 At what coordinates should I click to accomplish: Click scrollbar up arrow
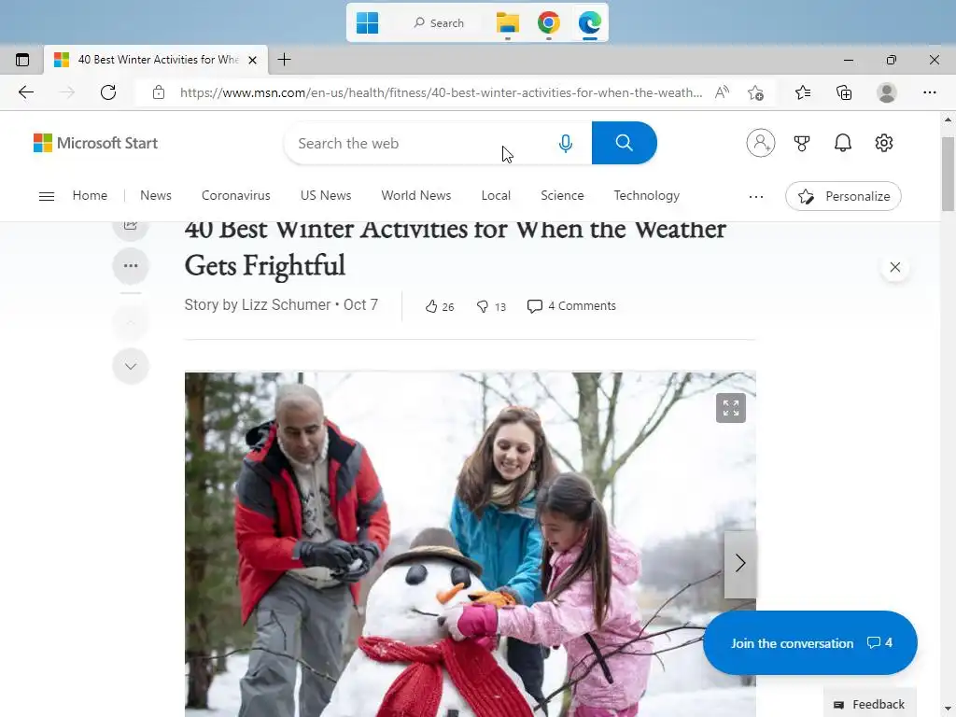(948, 119)
